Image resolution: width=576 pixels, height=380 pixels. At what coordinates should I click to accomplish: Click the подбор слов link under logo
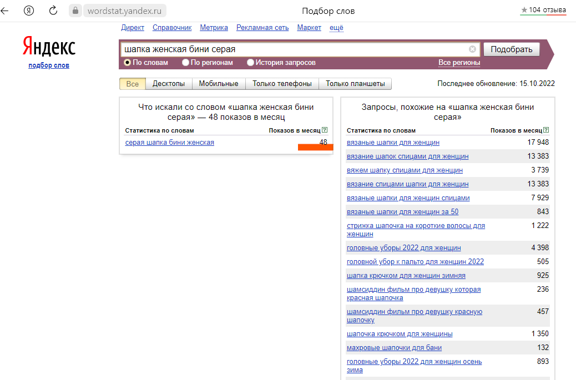tap(49, 65)
